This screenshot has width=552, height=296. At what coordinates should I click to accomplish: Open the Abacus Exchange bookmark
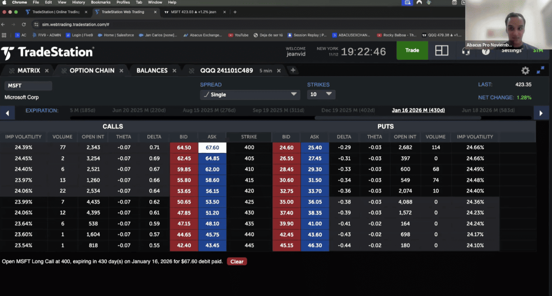pyautogui.click(x=203, y=35)
